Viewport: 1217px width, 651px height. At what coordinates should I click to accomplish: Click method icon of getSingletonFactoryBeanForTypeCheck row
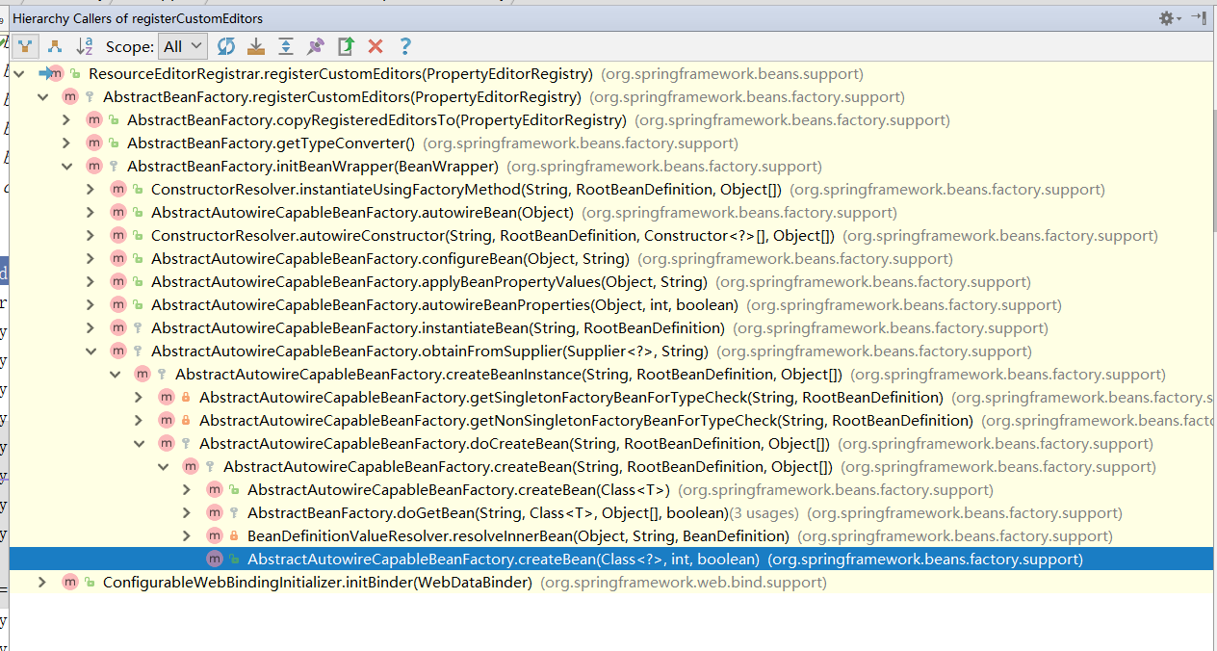[x=166, y=398]
